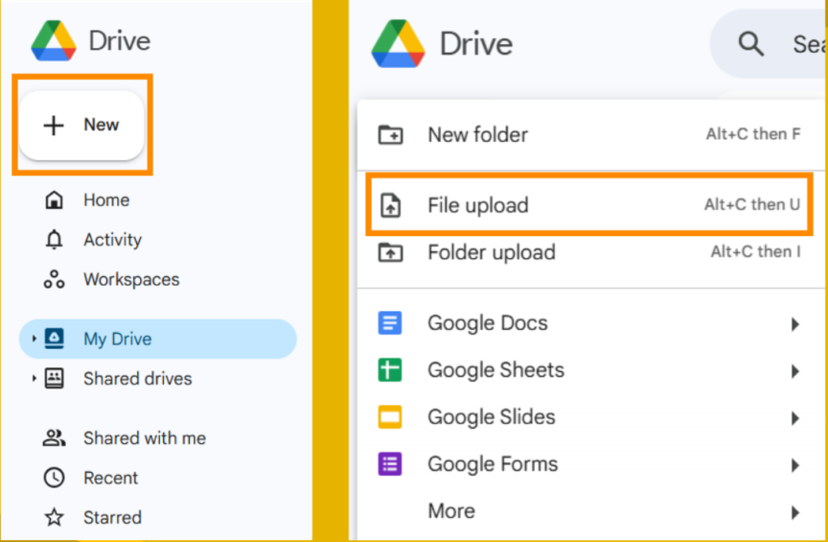This screenshot has width=828, height=542.
Task: Expand the Shared drives tree arrow
Action: [34, 378]
